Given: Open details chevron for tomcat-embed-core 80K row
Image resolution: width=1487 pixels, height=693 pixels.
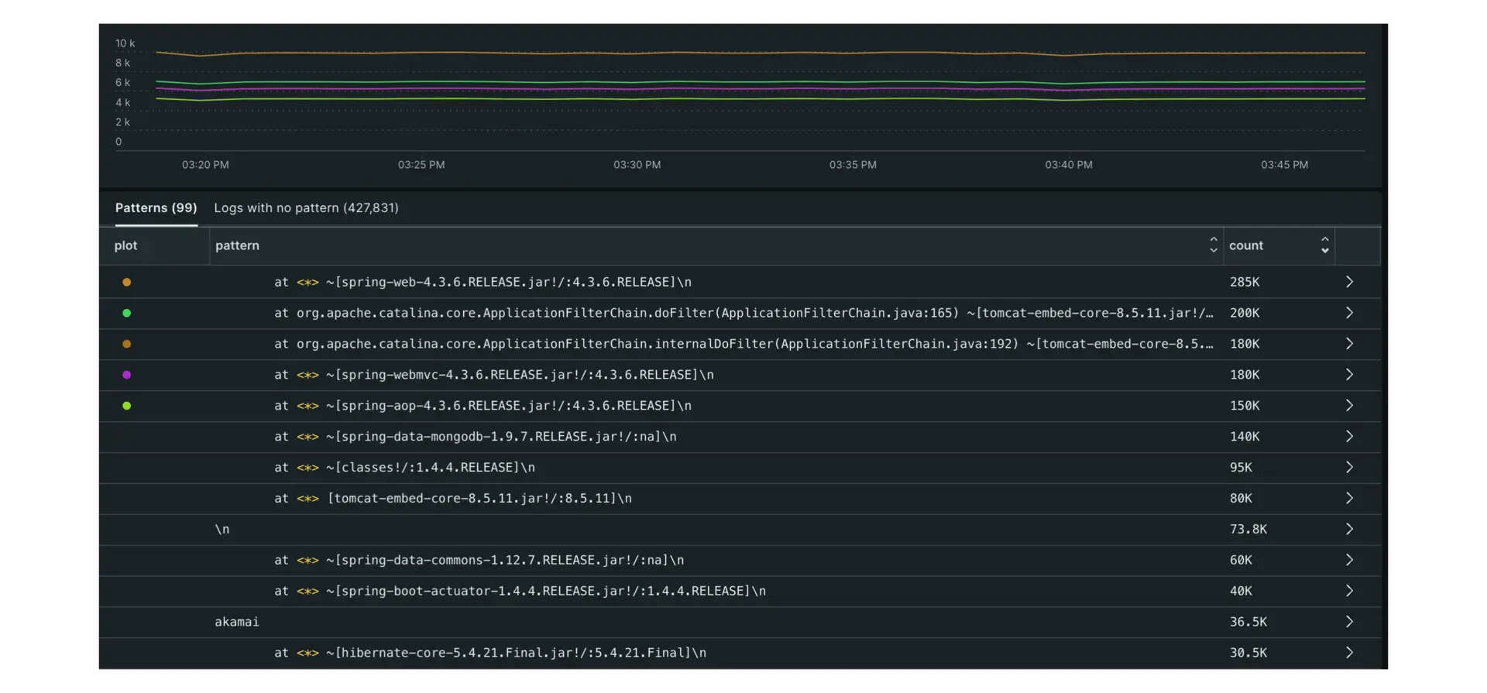Looking at the screenshot, I should [x=1349, y=499].
